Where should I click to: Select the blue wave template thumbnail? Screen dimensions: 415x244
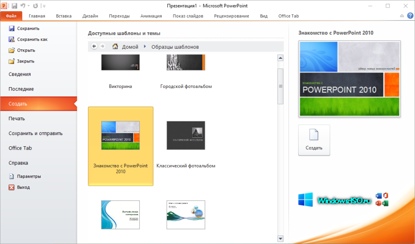pos(120,215)
